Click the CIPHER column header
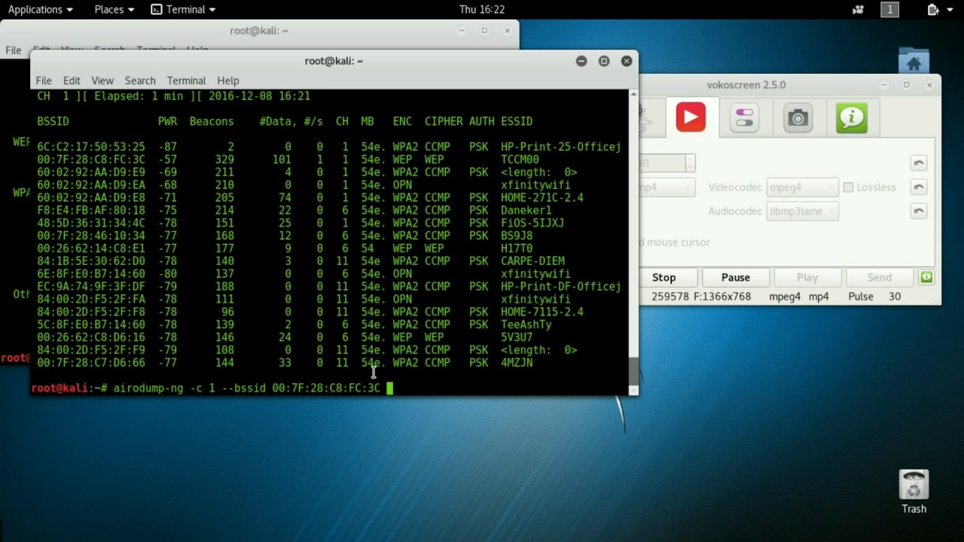 click(x=444, y=121)
